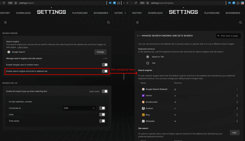This screenshot has height=141, width=245.
Task: Go back using the arrow beside Manage search engines
Action: pyautogui.click(x=139, y=36)
